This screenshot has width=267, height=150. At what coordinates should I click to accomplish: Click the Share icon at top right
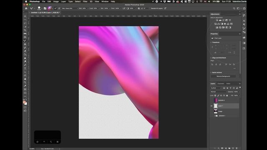(x=244, y=8)
